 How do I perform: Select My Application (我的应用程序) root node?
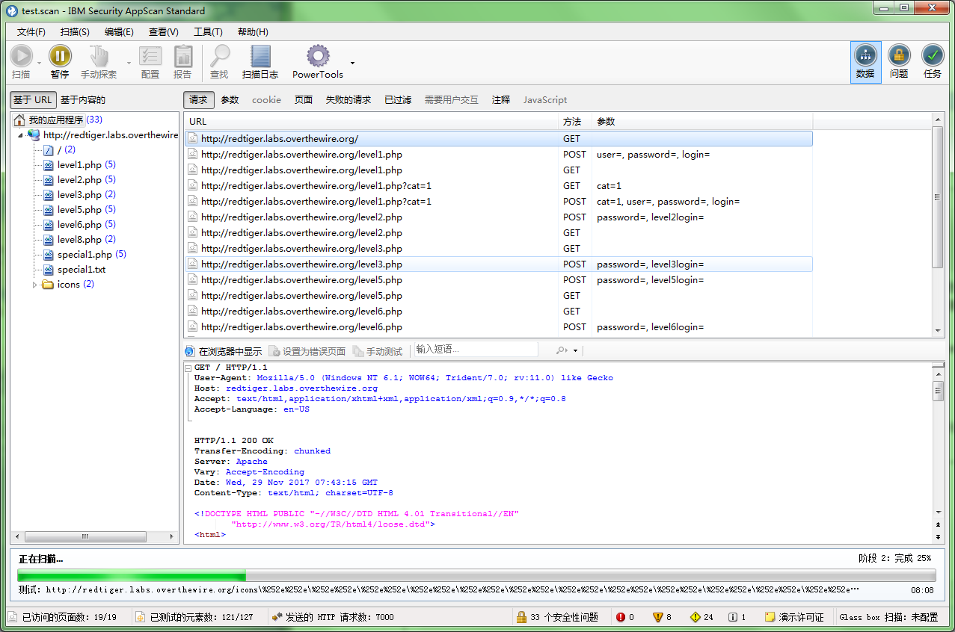[x=58, y=120]
